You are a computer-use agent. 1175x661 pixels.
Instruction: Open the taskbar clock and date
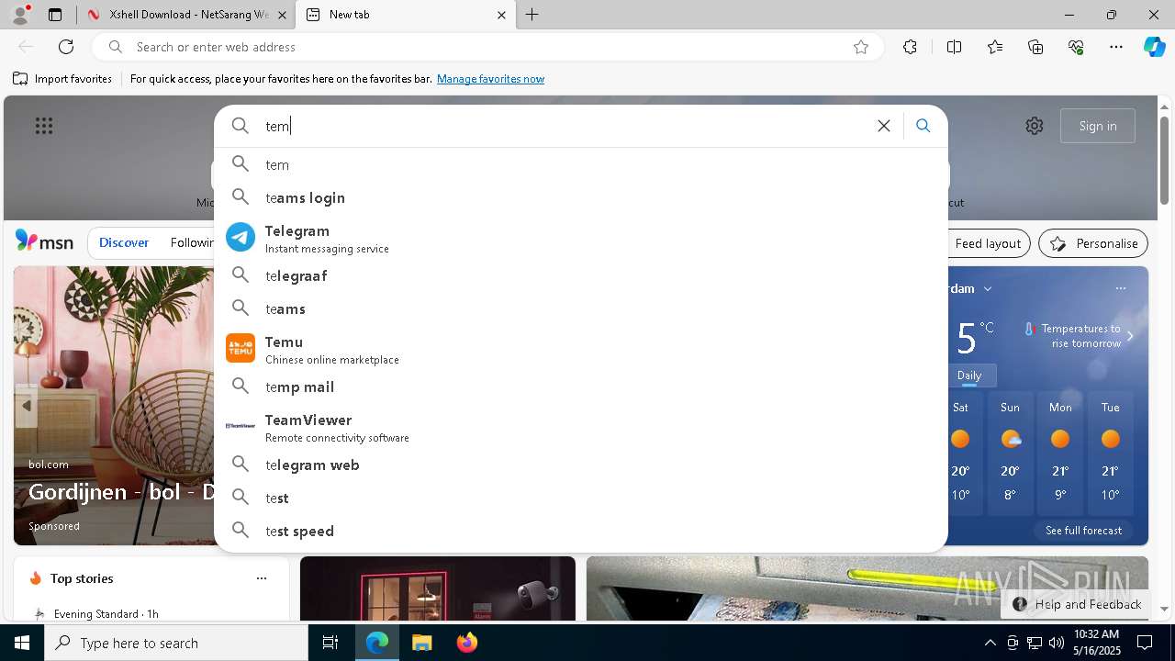1096,643
